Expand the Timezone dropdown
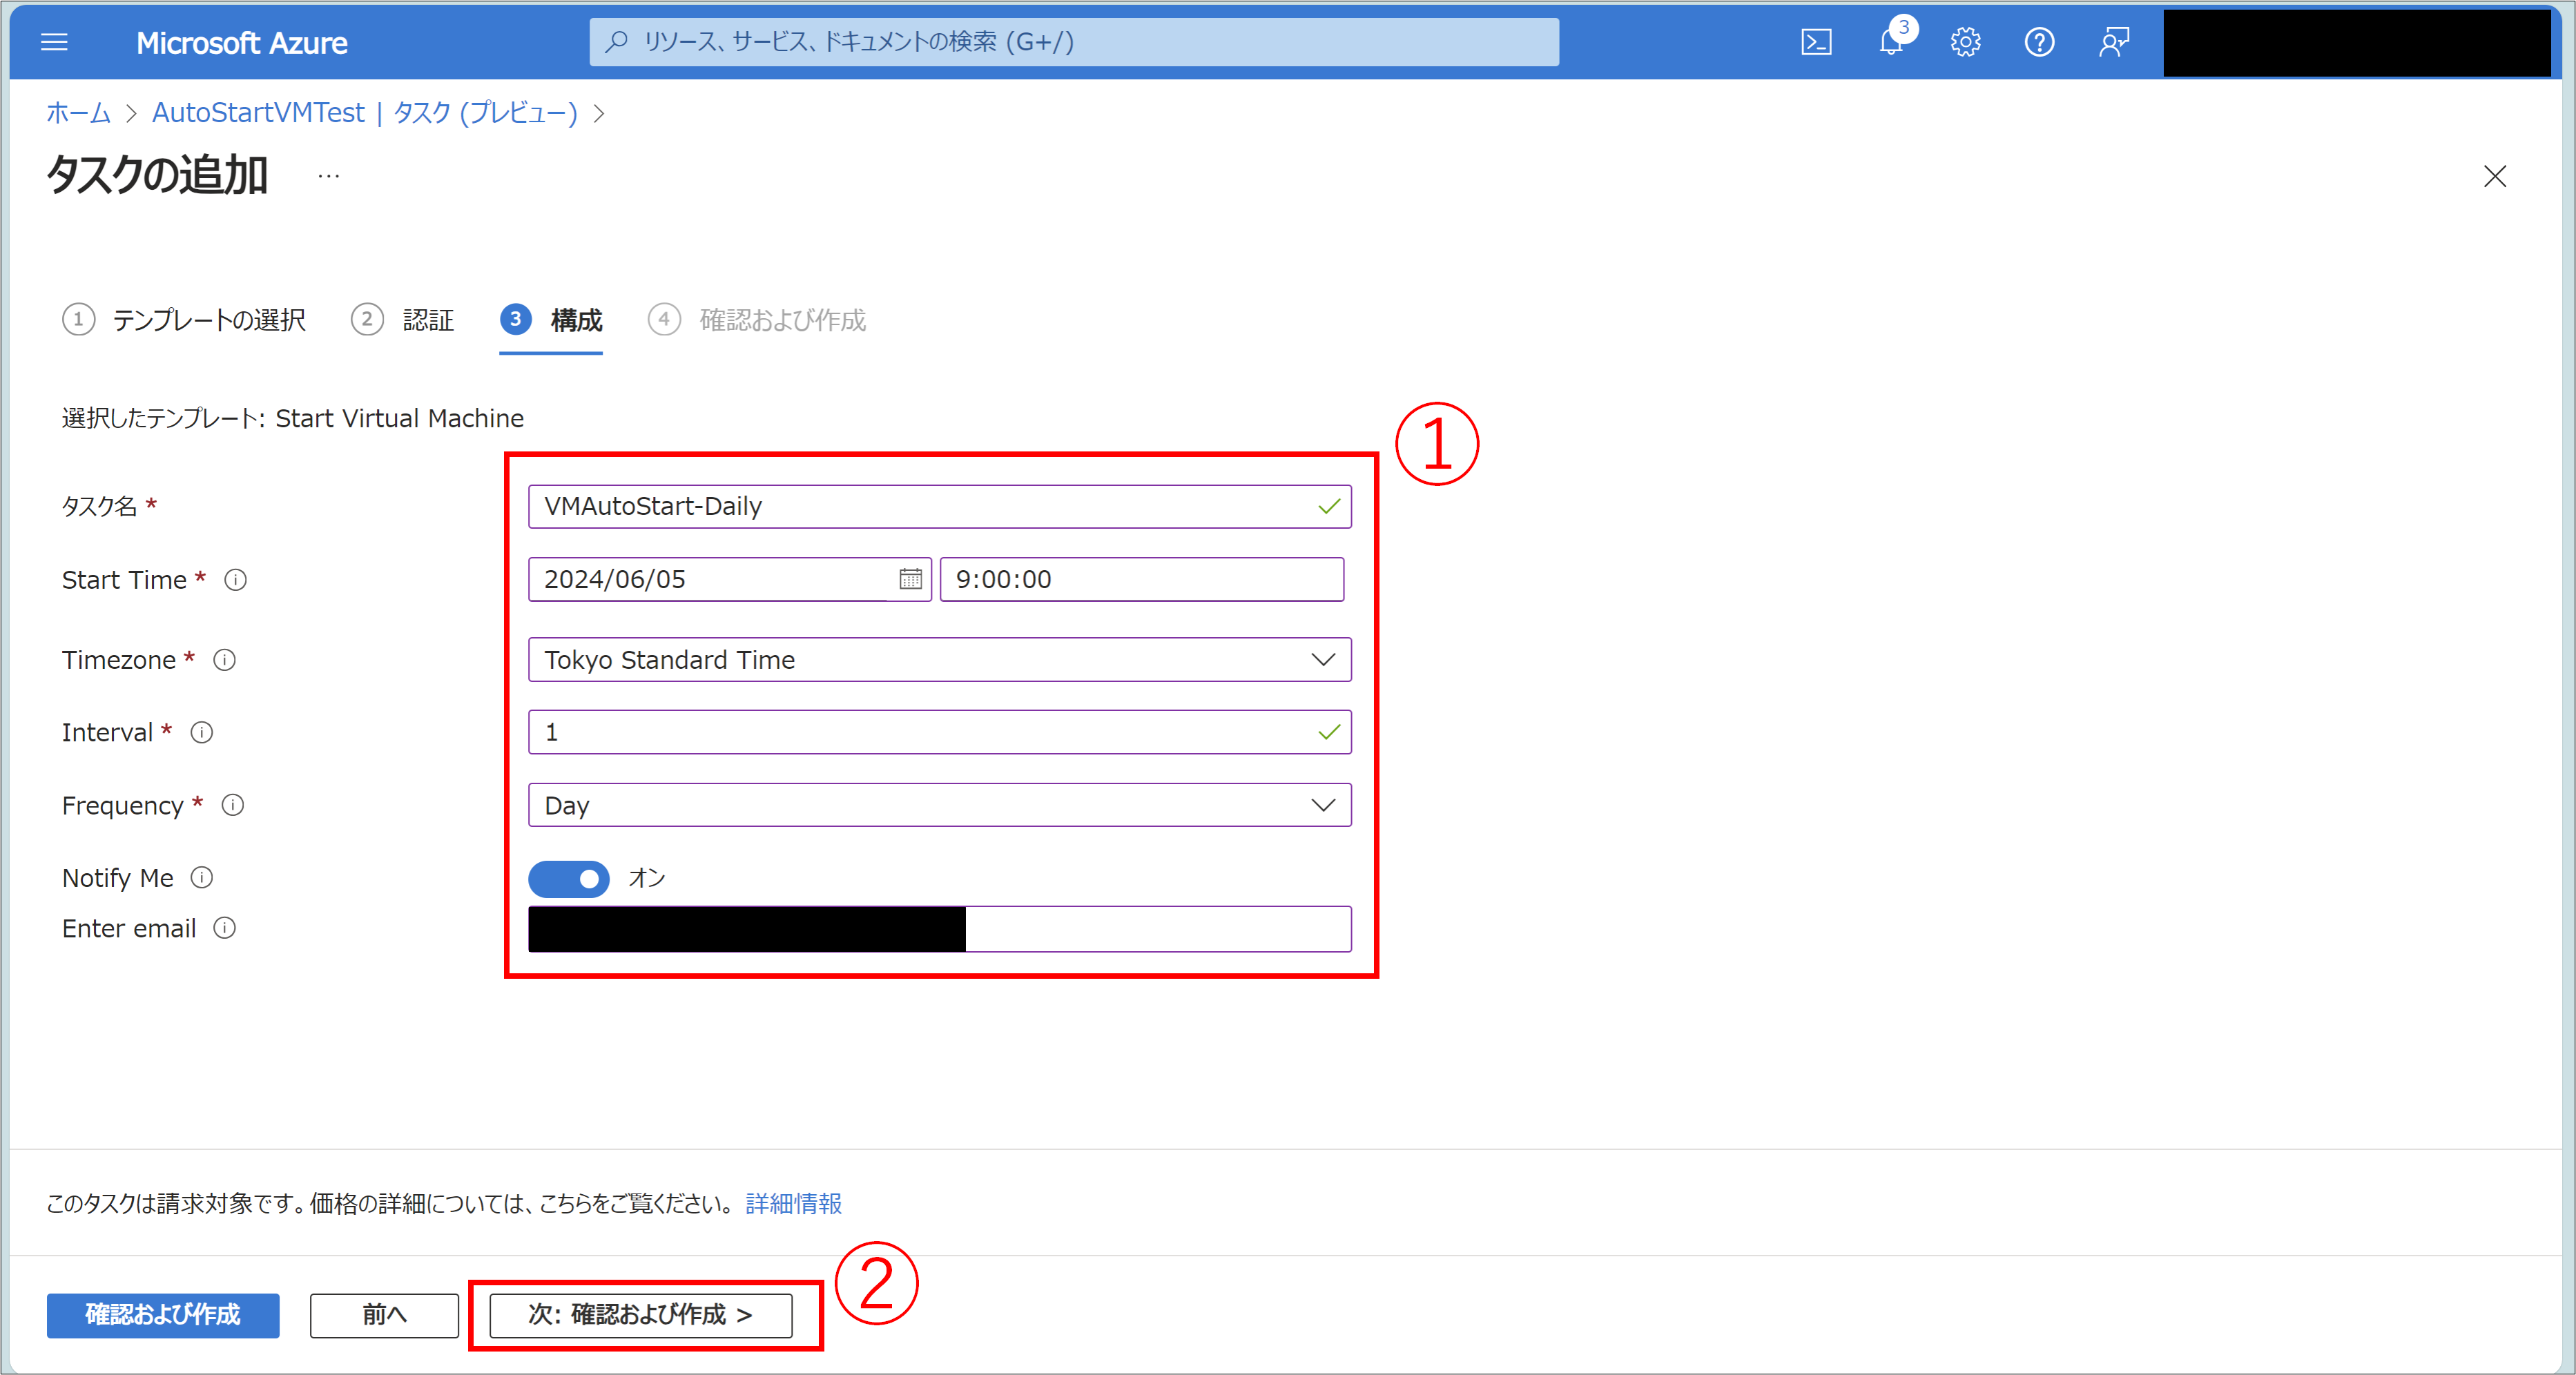The width and height of the screenshot is (2576, 1375). 1322,660
